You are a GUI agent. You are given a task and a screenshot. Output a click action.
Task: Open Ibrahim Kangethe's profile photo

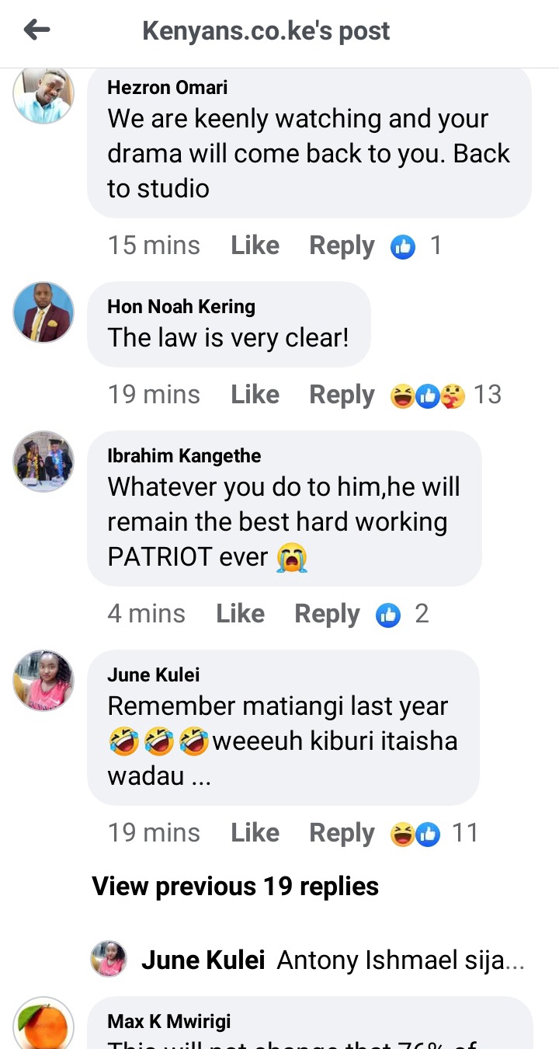click(x=43, y=462)
